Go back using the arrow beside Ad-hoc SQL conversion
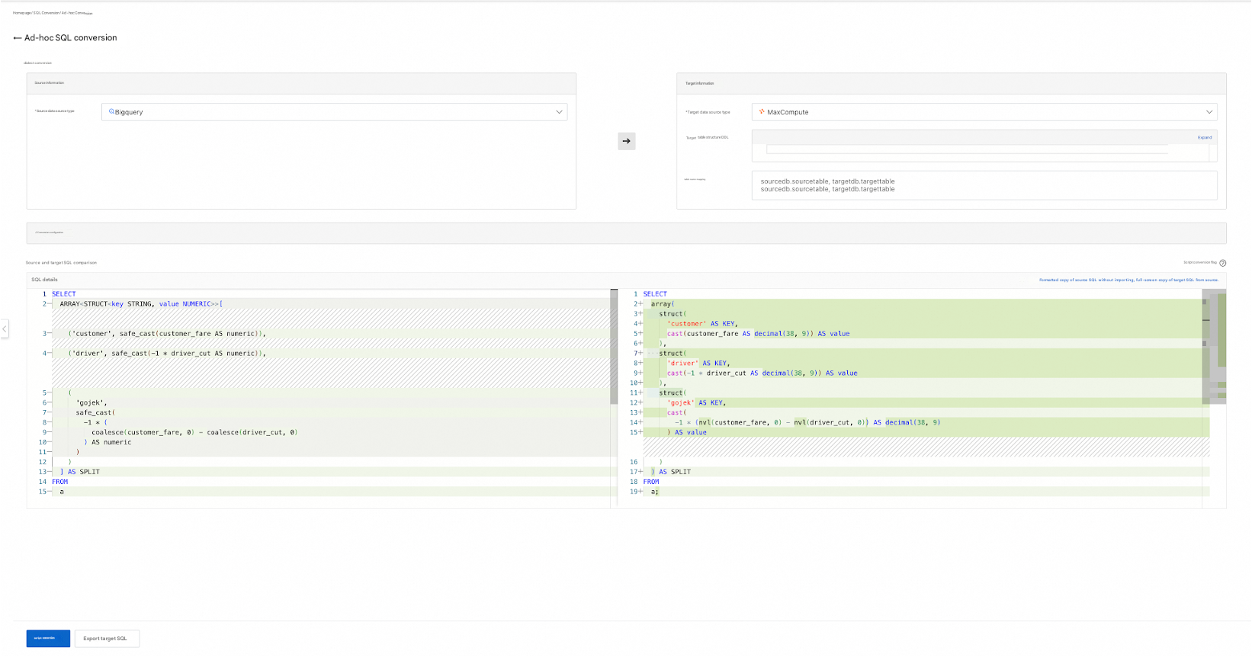The width and height of the screenshot is (1252, 657). pos(17,38)
